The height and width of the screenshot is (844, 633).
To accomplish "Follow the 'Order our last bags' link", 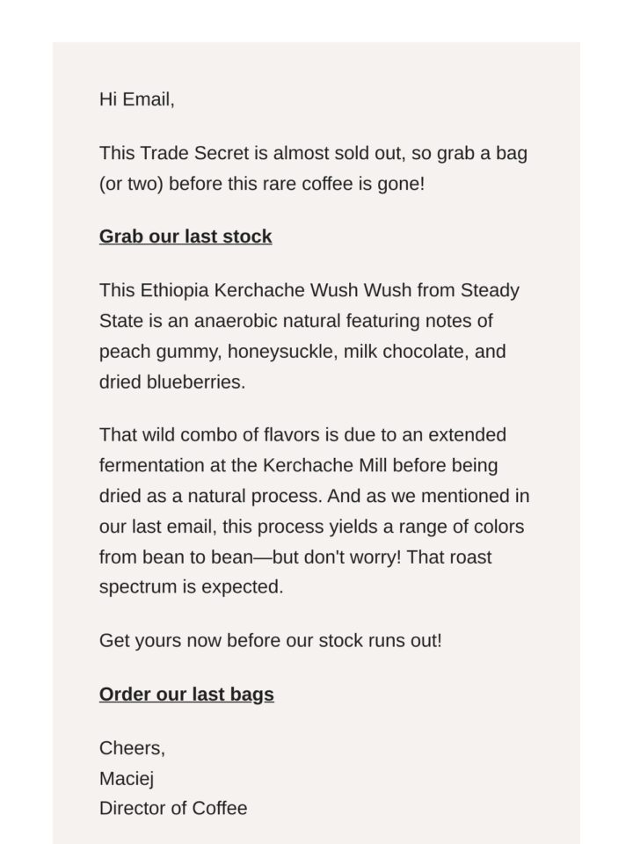I will pos(186,694).
